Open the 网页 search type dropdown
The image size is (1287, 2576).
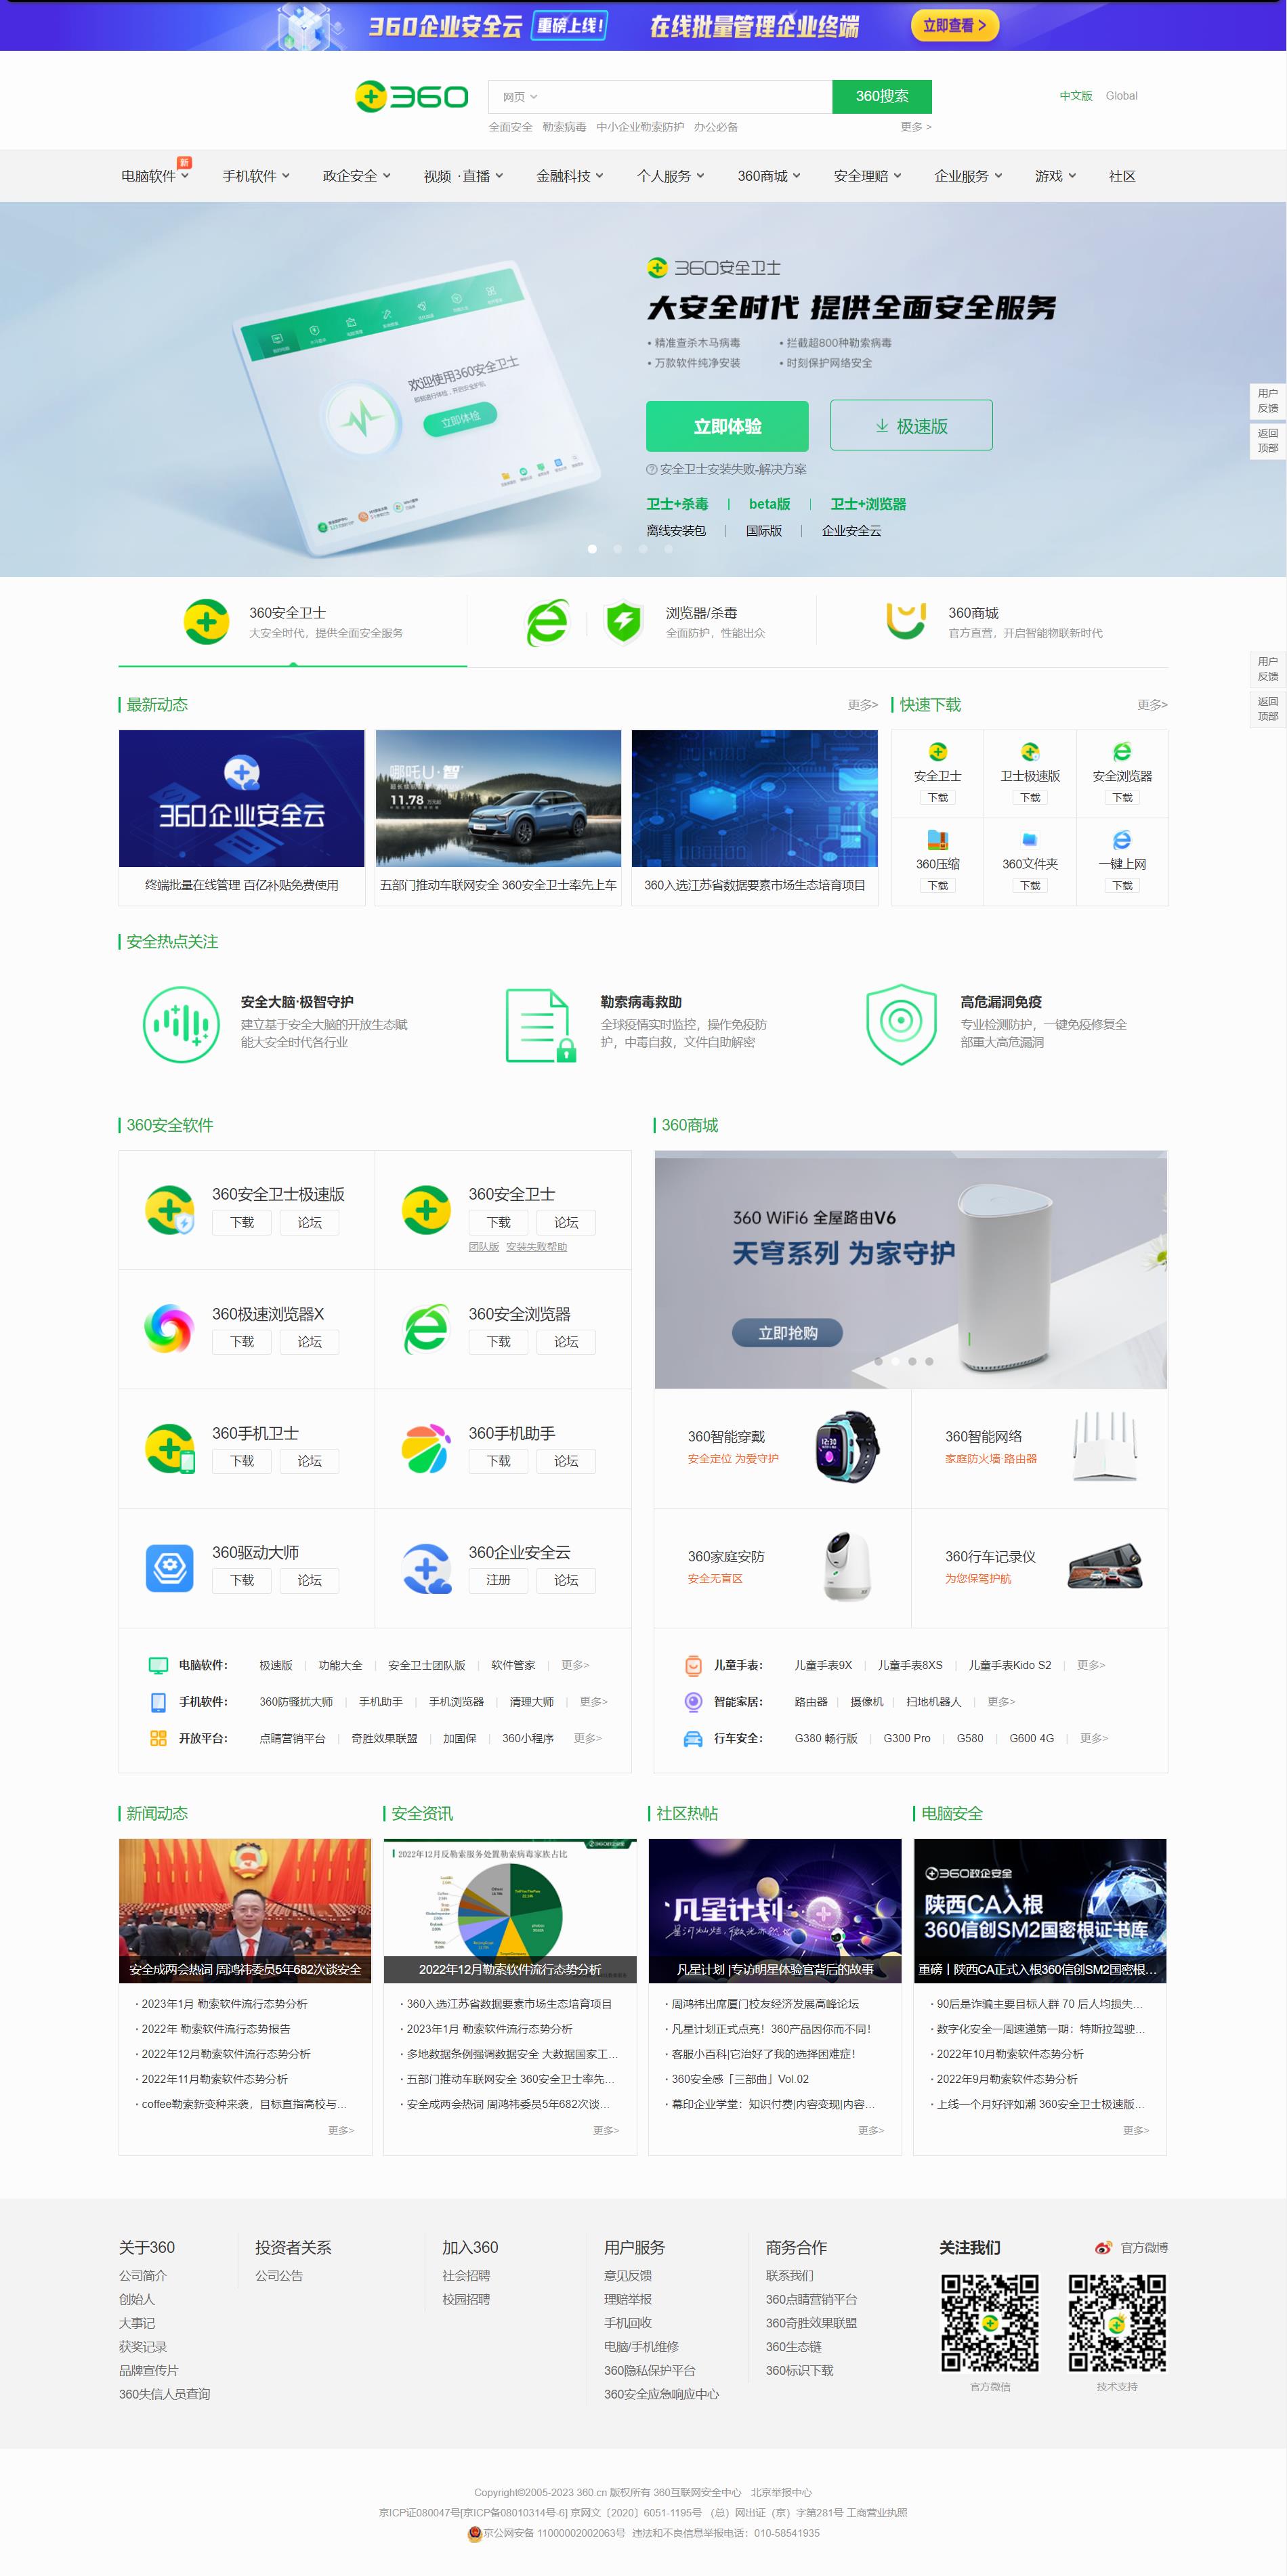tap(520, 97)
